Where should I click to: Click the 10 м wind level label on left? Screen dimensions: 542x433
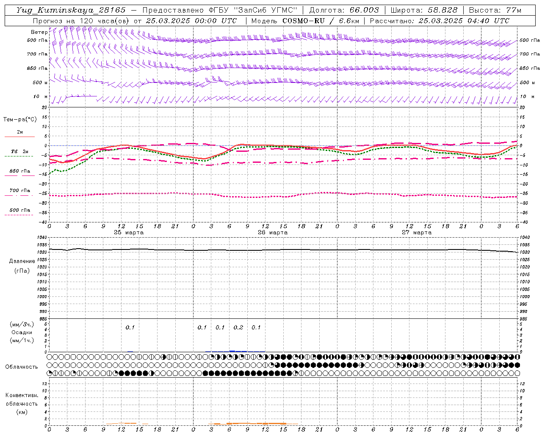coord(41,96)
